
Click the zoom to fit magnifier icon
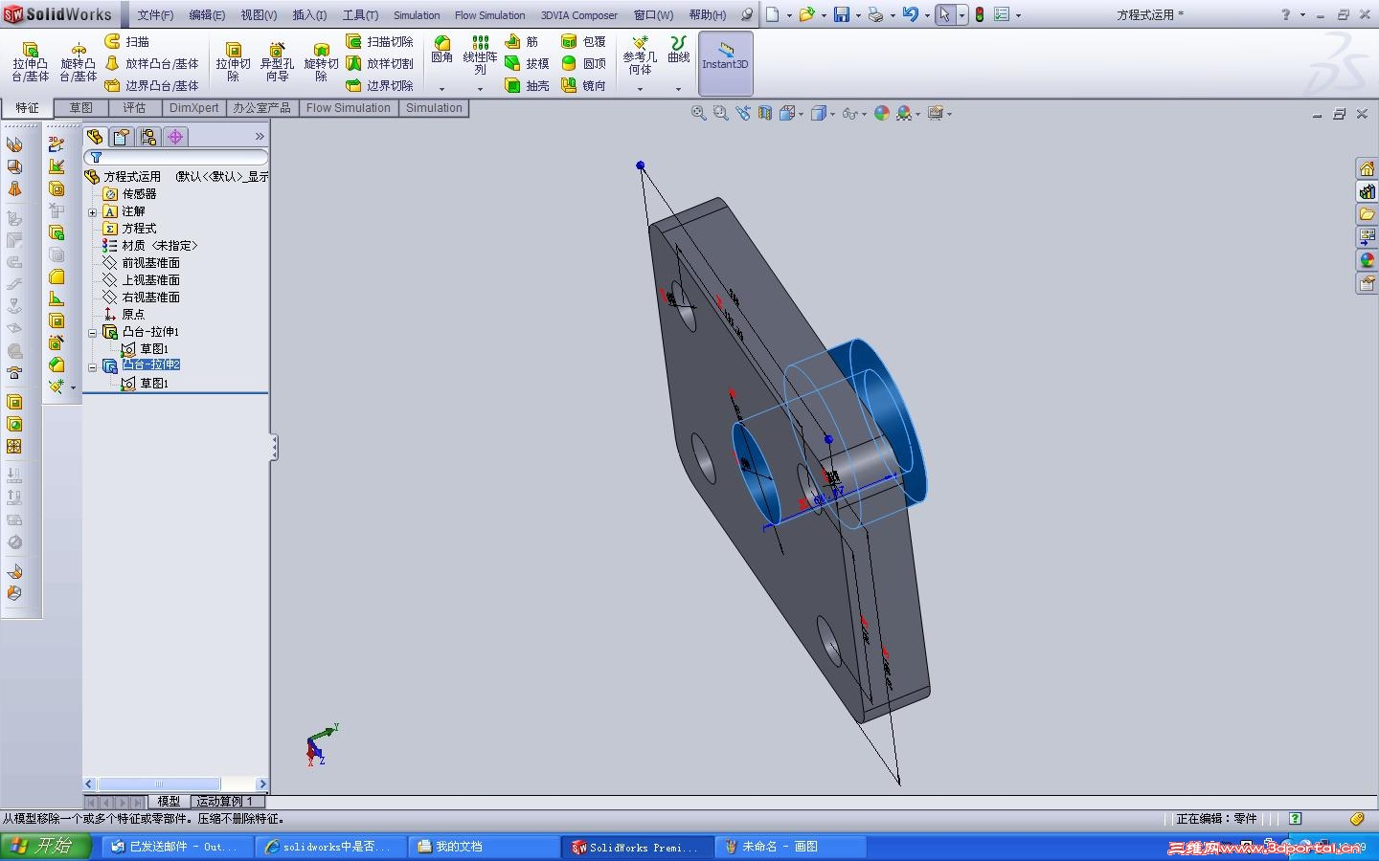pyautogui.click(x=699, y=113)
